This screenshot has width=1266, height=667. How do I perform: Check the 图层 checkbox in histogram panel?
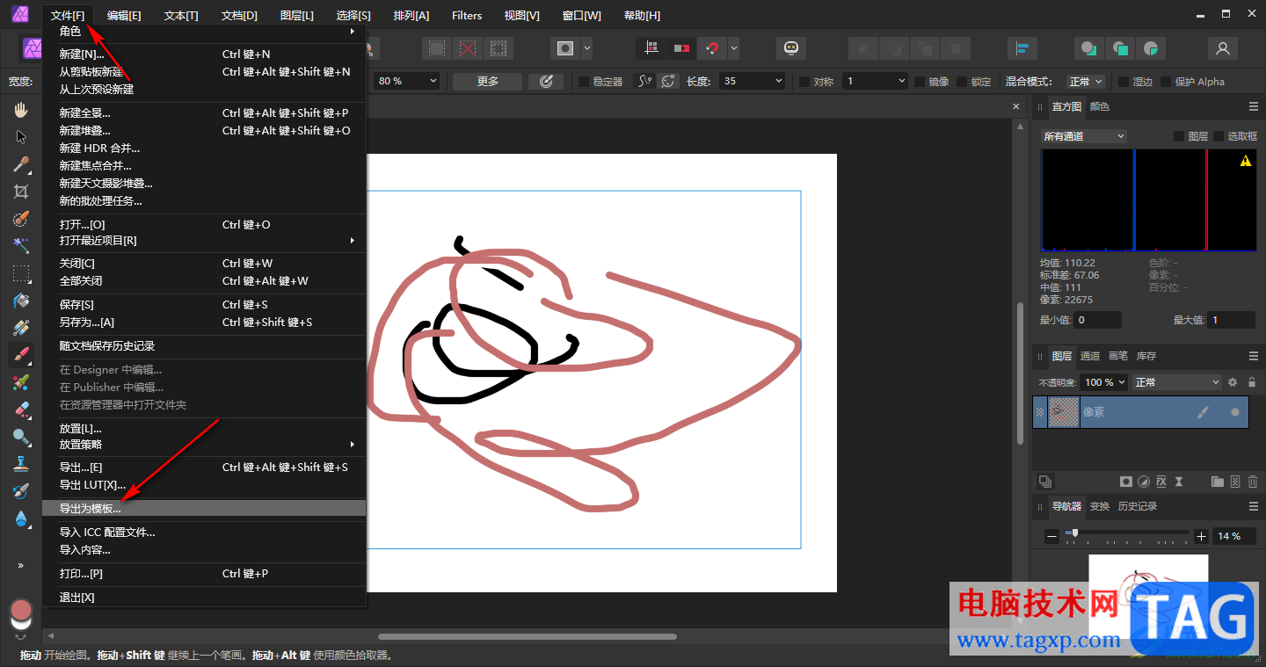[x=1179, y=136]
